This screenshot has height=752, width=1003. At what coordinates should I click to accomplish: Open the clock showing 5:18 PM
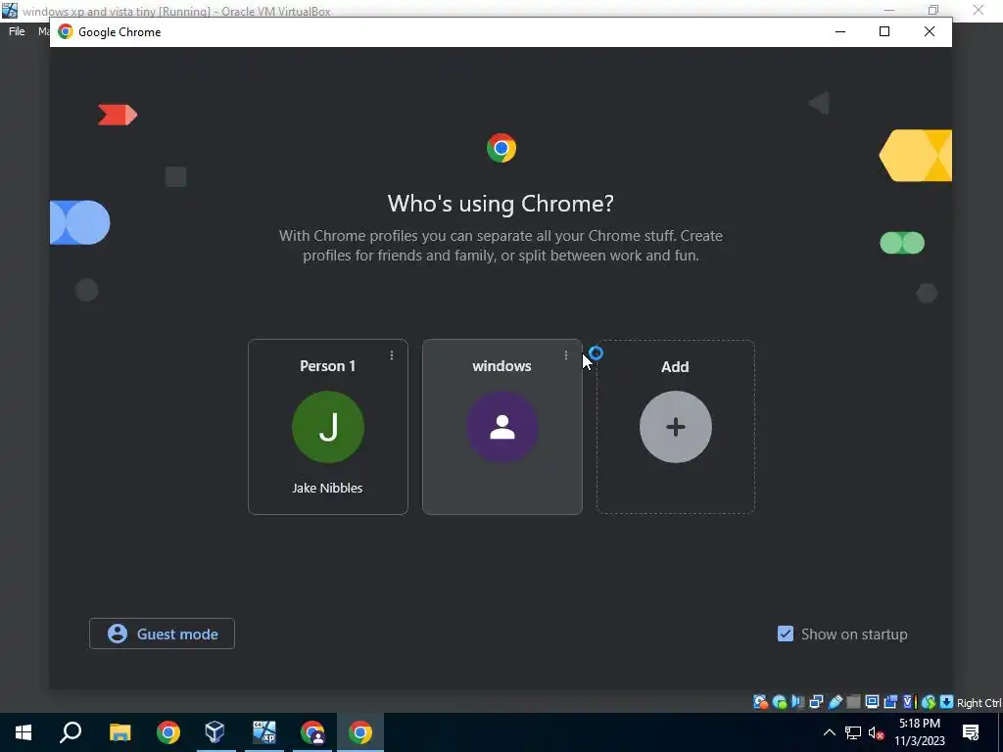919,732
